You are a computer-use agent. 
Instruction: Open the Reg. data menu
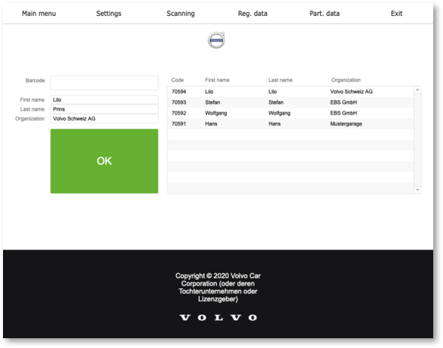252,14
